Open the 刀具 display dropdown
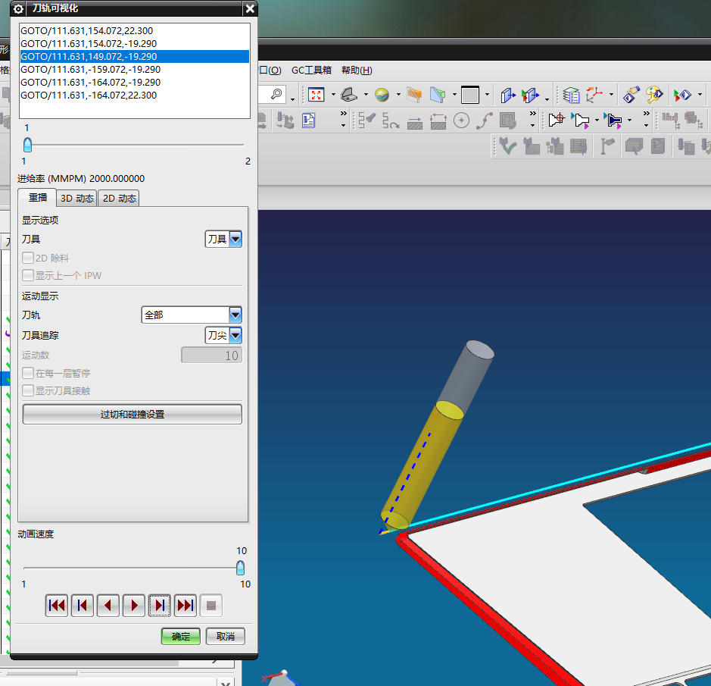Screen dimensions: 711x686 point(223,239)
